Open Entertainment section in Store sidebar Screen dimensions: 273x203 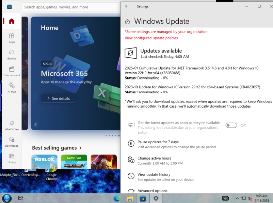click(12, 71)
